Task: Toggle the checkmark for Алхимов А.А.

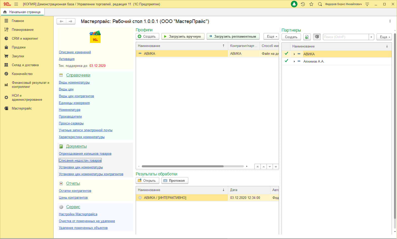Action: [286, 61]
